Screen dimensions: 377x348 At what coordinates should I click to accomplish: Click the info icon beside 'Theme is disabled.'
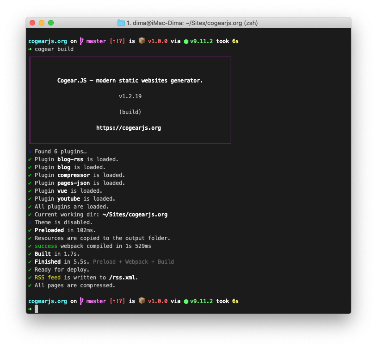coord(30,222)
